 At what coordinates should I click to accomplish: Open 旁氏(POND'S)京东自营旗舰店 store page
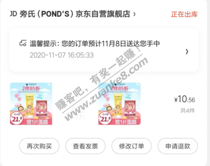point(75,14)
